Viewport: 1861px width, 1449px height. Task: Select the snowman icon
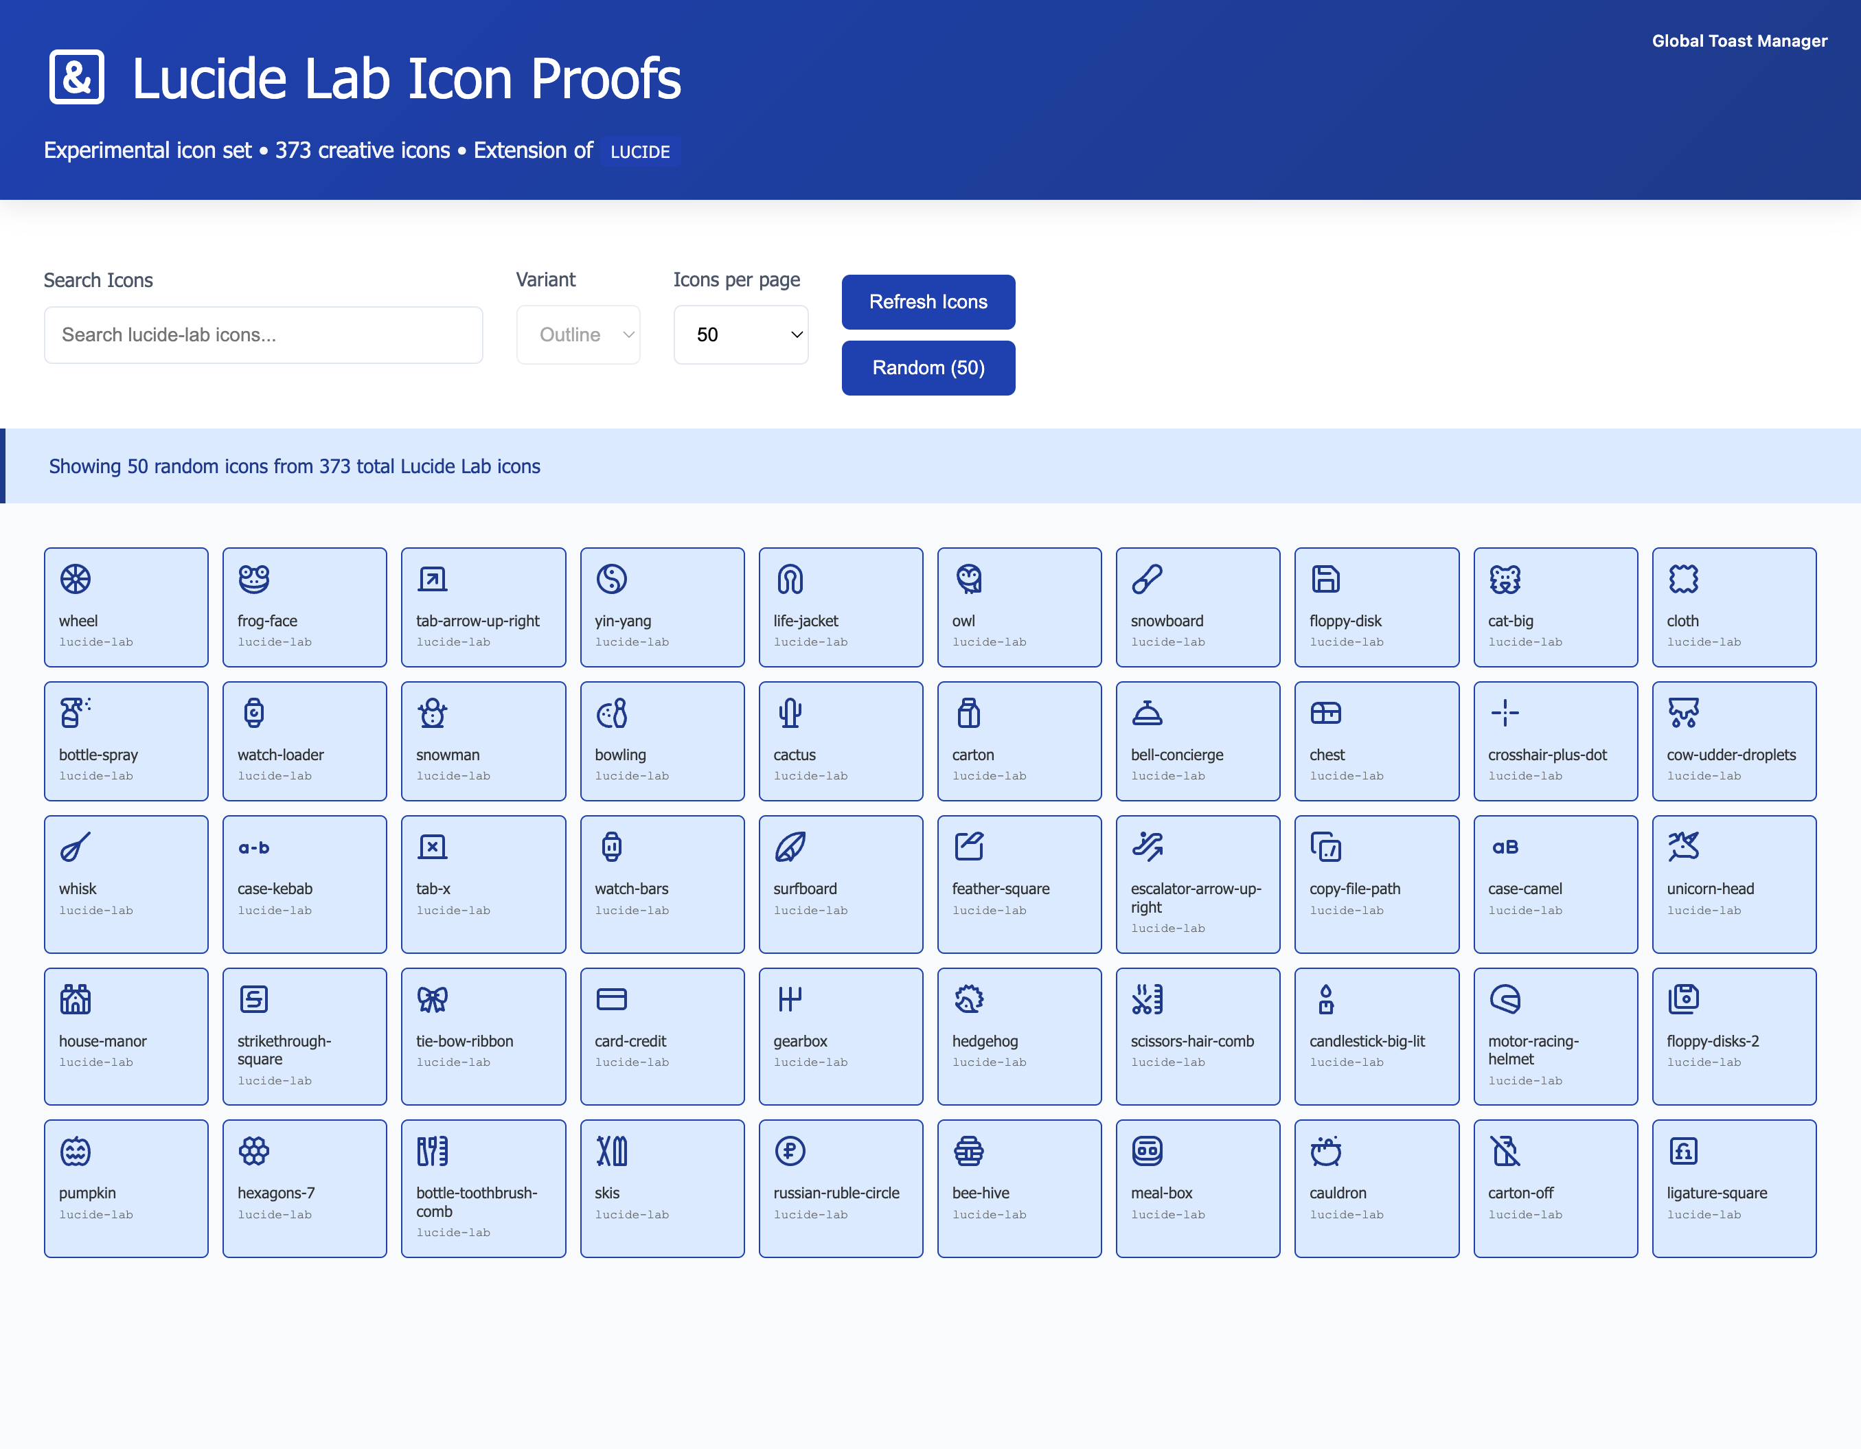point(433,713)
